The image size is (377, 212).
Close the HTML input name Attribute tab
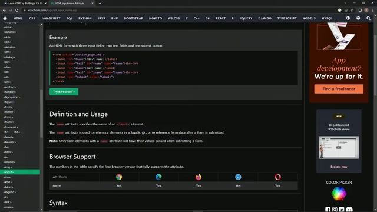coord(92,4)
